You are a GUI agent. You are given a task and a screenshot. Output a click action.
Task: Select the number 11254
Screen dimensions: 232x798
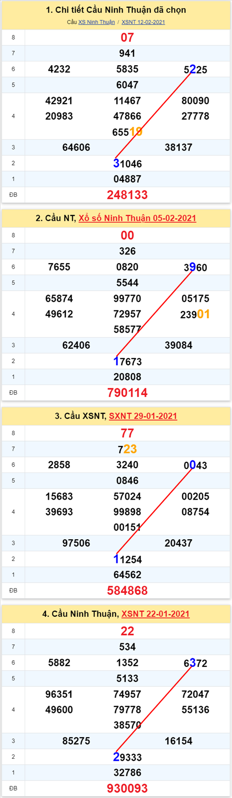(x=127, y=559)
